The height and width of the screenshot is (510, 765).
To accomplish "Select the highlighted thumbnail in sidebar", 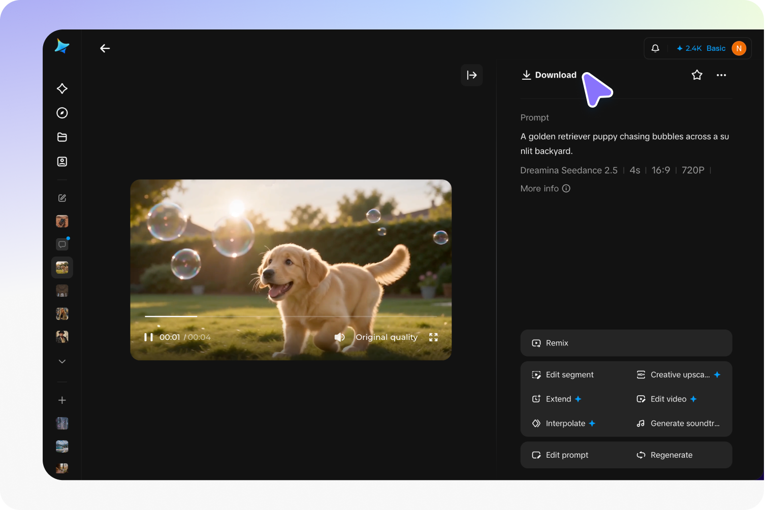I will [62, 268].
